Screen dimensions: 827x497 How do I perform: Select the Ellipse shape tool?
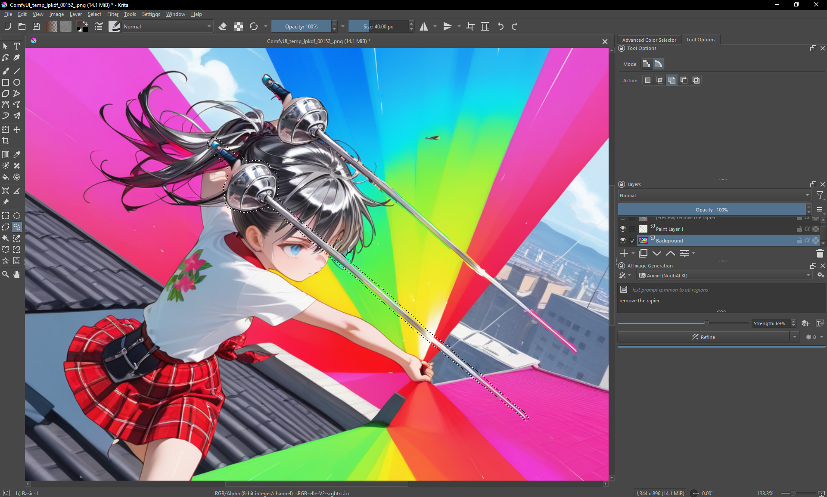coord(17,82)
